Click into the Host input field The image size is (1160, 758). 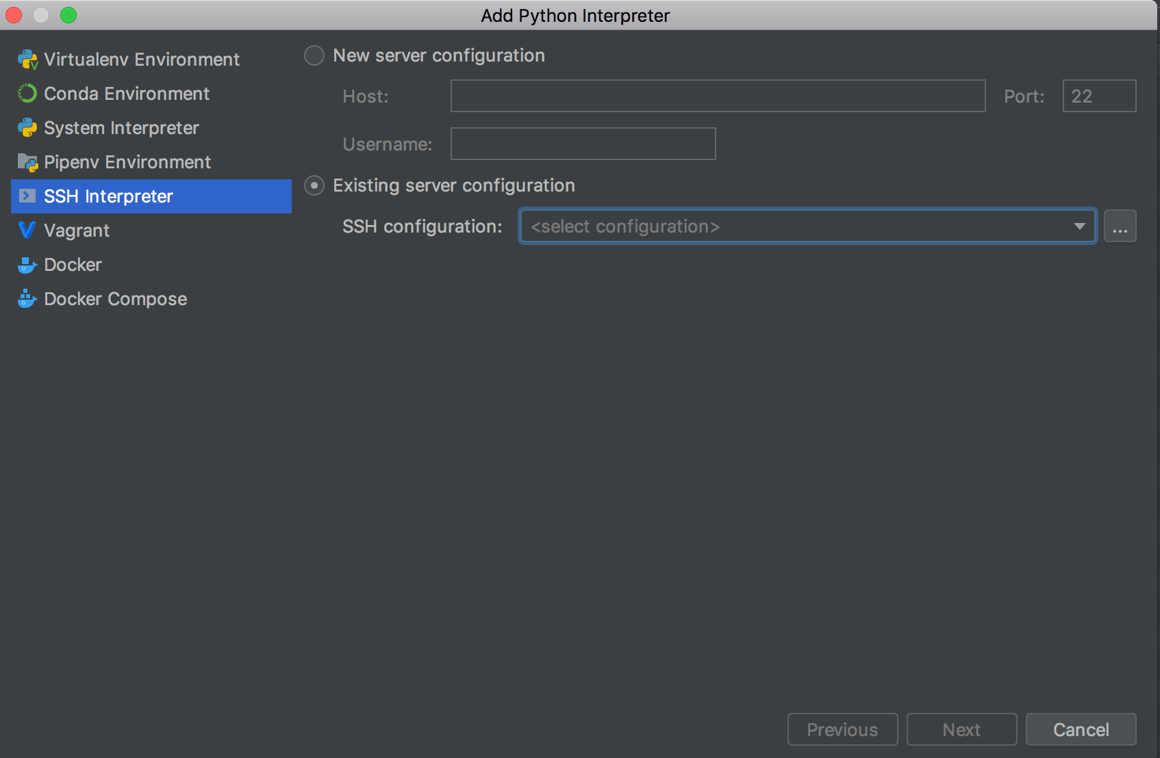[x=718, y=96]
